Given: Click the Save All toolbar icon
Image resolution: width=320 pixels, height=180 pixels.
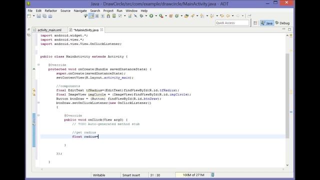Looking at the screenshot, I should [44, 16].
